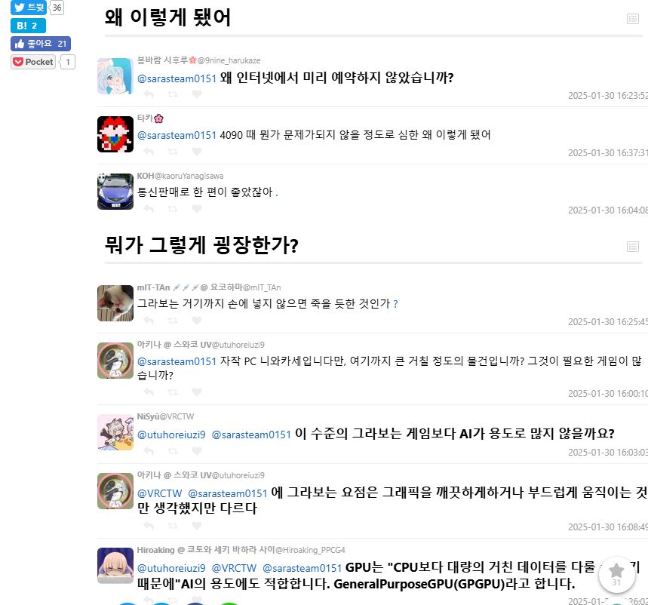
Task: View the blue car avatar of KOH
Action: (115, 192)
